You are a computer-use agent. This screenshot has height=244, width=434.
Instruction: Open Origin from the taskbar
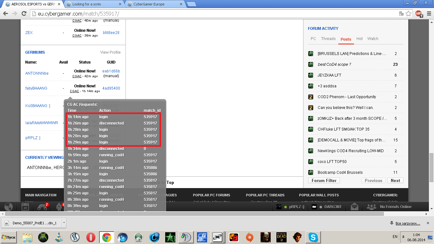tap(250, 237)
